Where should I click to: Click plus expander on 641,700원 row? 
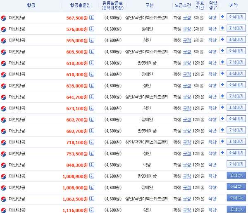222,96
